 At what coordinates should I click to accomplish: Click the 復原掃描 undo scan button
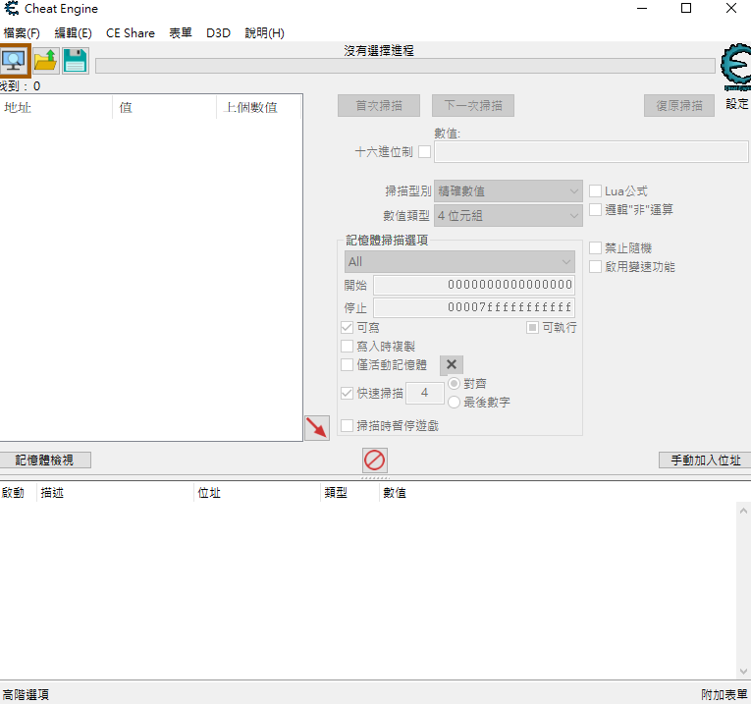[x=679, y=105]
